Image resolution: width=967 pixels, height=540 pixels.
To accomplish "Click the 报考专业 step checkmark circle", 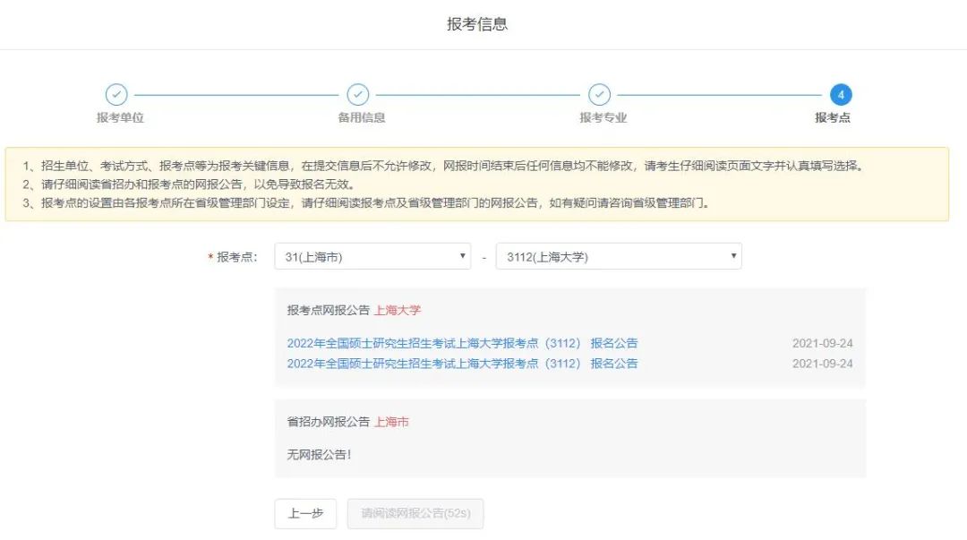I will click(599, 95).
